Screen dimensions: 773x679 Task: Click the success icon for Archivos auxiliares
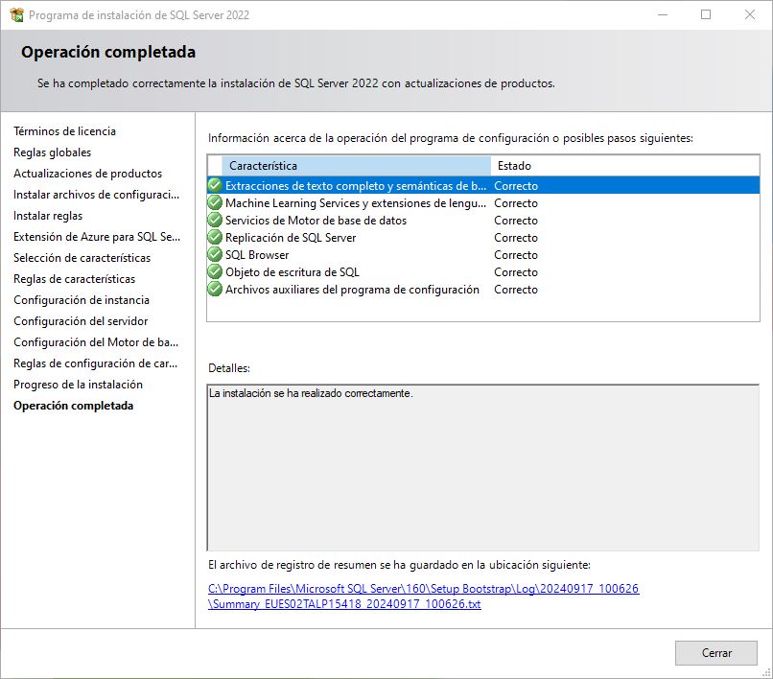pos(214,289)
